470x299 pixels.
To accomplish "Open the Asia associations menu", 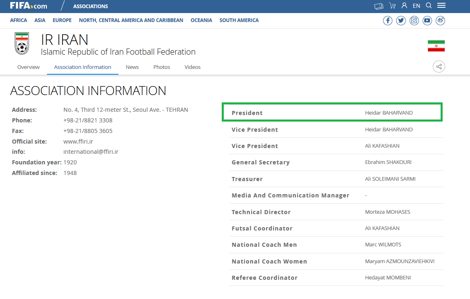I will [40, 20].
